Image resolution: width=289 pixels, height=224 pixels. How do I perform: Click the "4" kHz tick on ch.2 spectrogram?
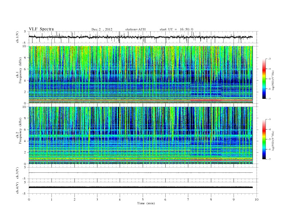click(26, 141)
